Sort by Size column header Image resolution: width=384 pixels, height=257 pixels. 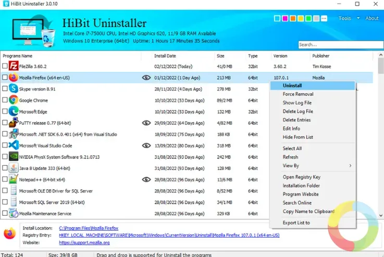click(220, 56)
